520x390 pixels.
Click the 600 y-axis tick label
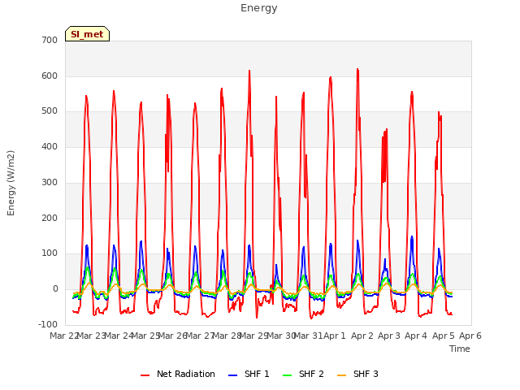50,76
